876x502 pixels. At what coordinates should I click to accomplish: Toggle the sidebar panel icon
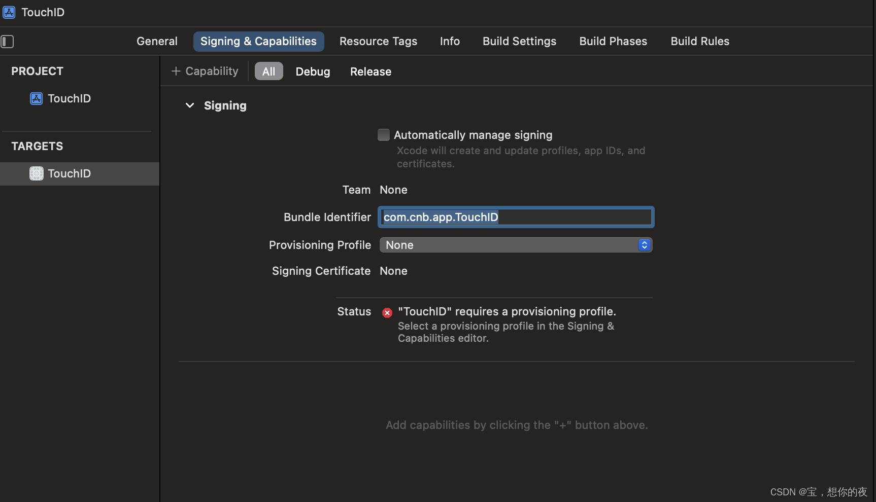point(7,42)
